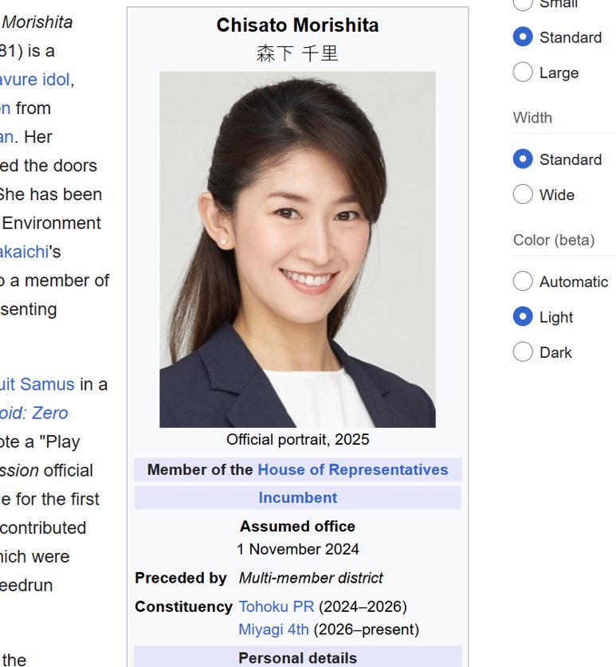Enable the Dark color mode
Viewport: 616px width, 667px height.
[523, 351]
